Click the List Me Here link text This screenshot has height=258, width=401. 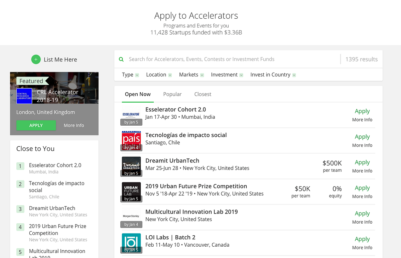60,59
